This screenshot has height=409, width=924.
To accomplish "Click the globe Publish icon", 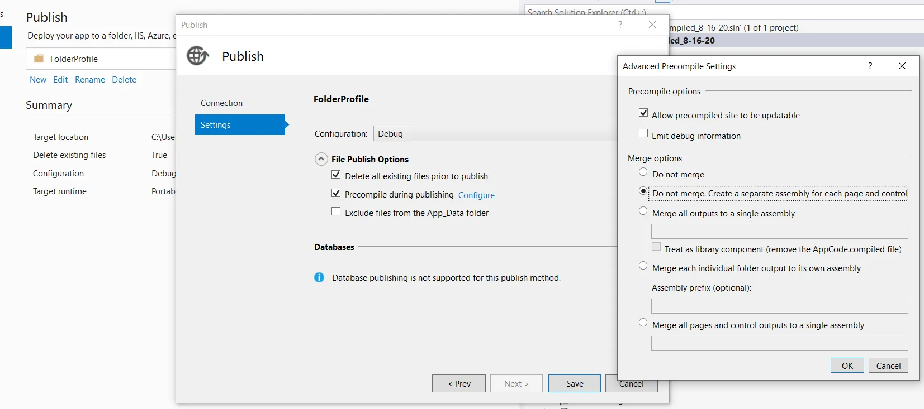I will click(x=197, y=56).
